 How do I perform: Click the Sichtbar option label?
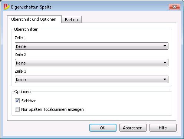(29, 101)
